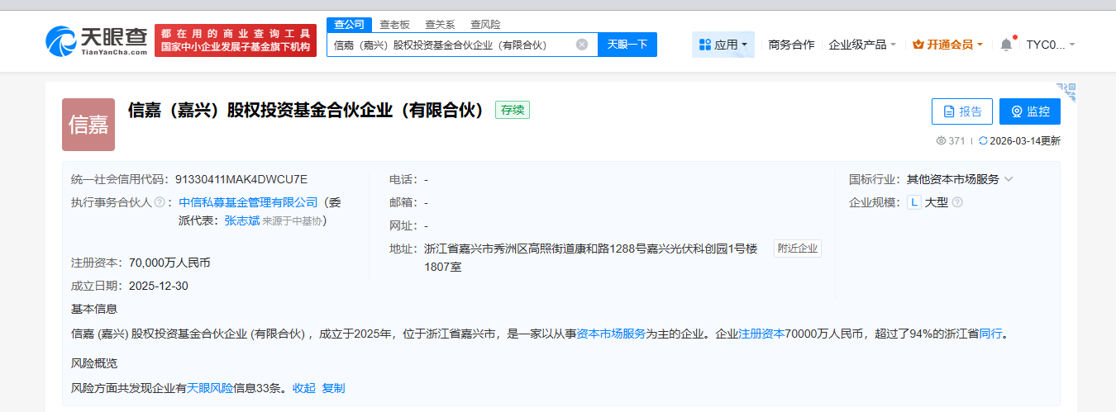The width and height of the screenshot is (1116, 412).
Task: Expand the 国标行业 chevron after 其他资本市场服务
Action: tap(1009, 179)
